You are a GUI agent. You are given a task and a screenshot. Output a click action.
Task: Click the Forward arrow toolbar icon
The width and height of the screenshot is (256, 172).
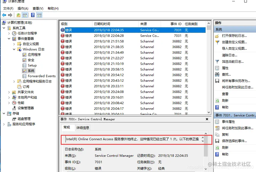10,15
